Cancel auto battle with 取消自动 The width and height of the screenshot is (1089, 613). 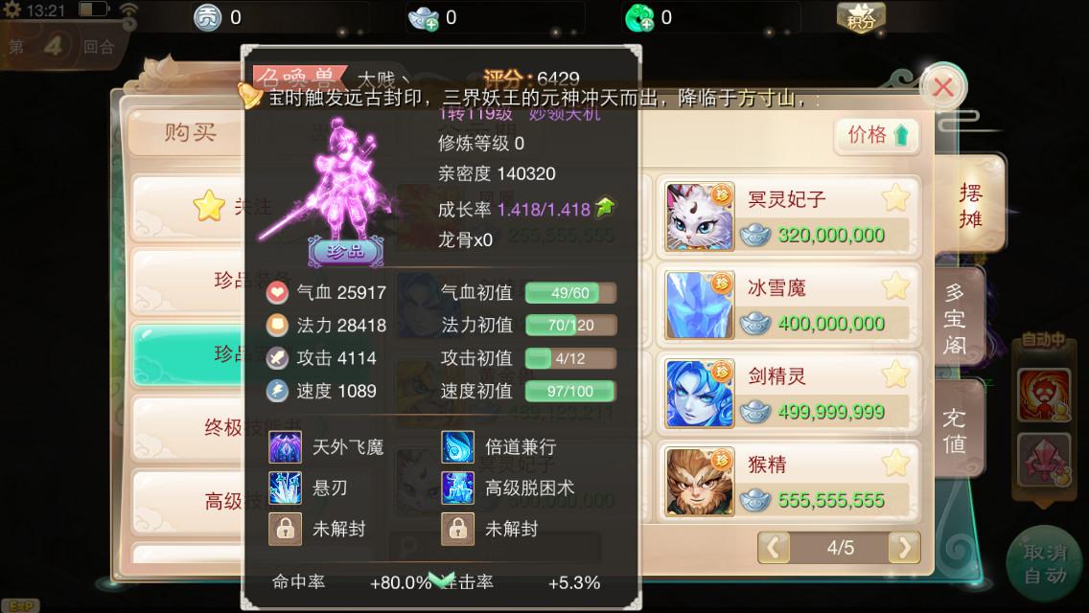tap(1045, 564)
